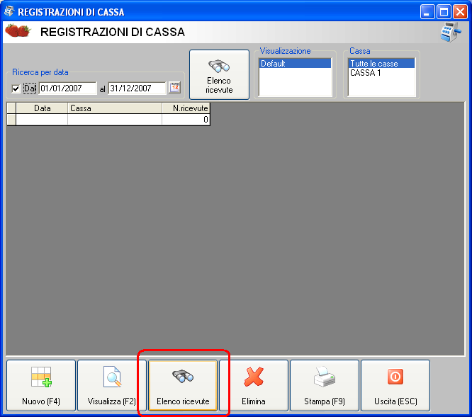The height and width of the screenshot is (417, 472).
Task: Click empty Cassa cell in first row
Action: 115,120
